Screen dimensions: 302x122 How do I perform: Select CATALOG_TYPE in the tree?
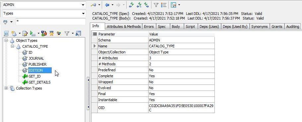pos(35,46)
